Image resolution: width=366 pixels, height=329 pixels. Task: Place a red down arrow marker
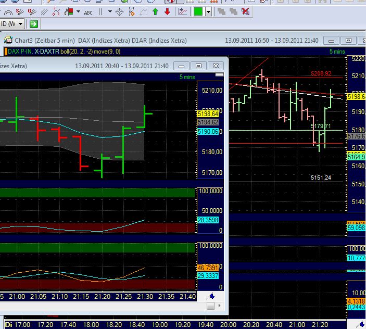point(167,11)
